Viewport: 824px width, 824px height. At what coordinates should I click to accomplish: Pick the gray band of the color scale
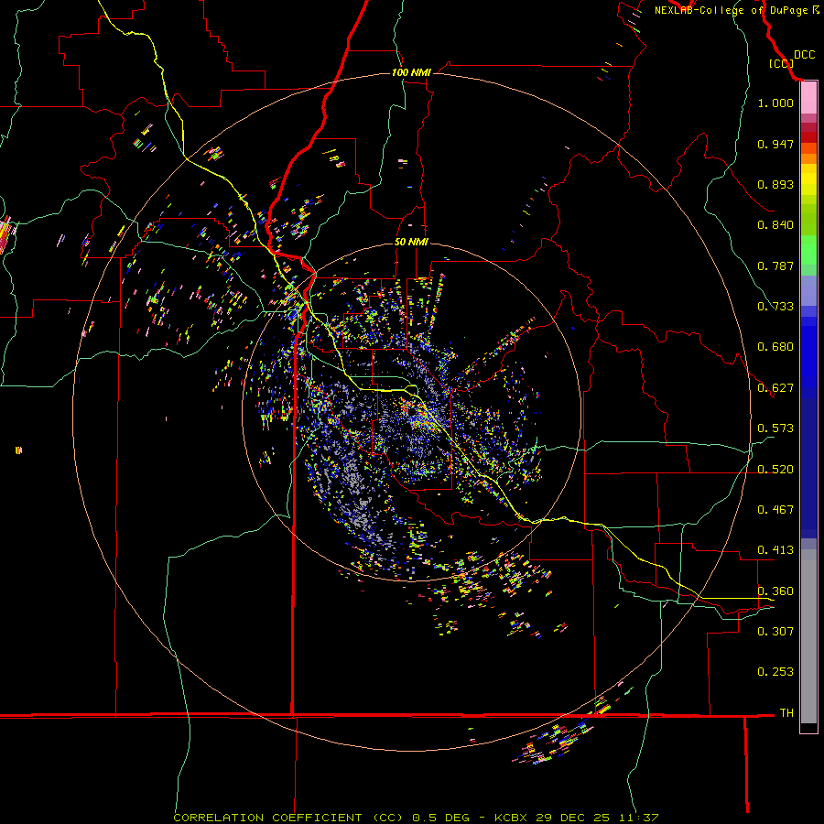point(808,636)
